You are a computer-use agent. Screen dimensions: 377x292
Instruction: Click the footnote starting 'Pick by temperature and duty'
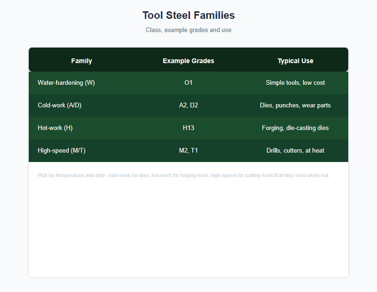(183, 176)
